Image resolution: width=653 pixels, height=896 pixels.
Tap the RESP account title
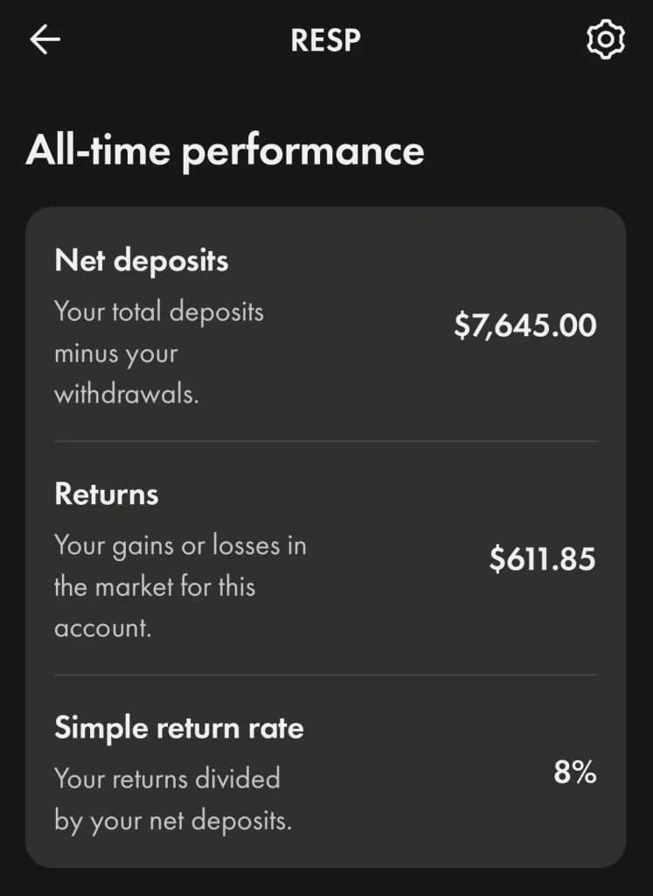pos(326,40)
